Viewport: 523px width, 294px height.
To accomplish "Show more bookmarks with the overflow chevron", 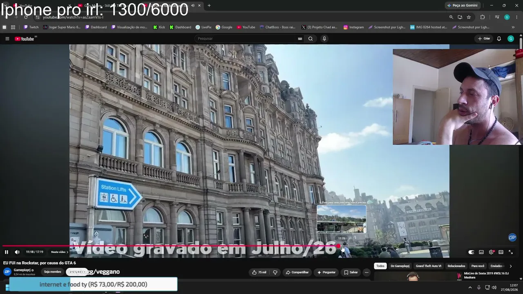I will click(513, 27).
